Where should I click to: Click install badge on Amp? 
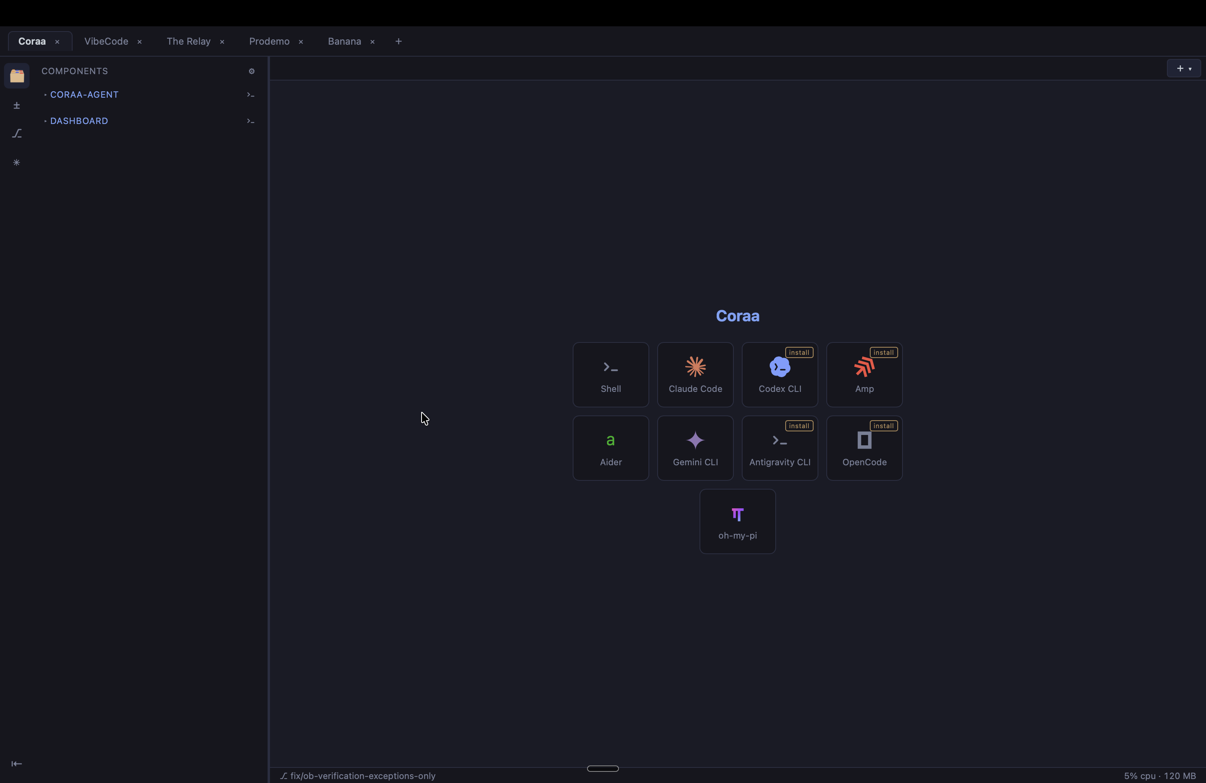pyautogui.click(x=884, y=352)
